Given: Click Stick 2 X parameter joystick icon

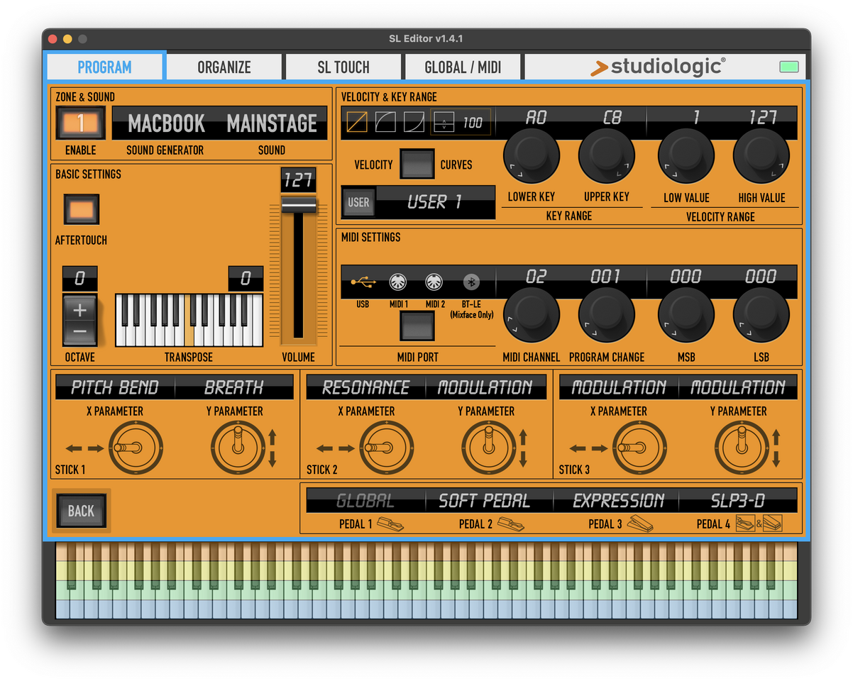Looking at the screenshot, I should pos(387,448).
